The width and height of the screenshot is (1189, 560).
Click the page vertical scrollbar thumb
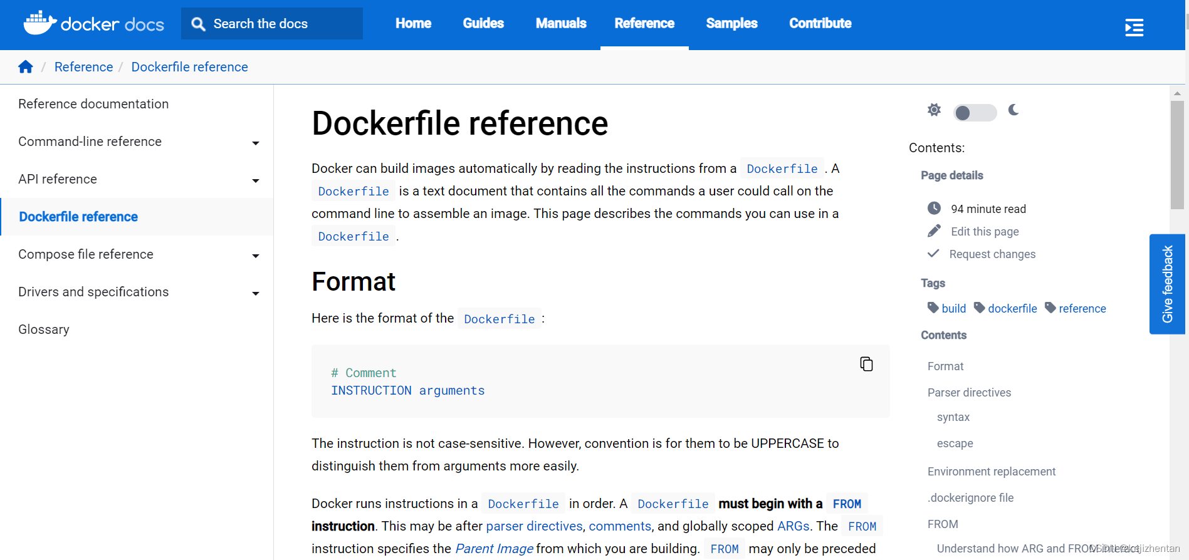pos(1177,155)
